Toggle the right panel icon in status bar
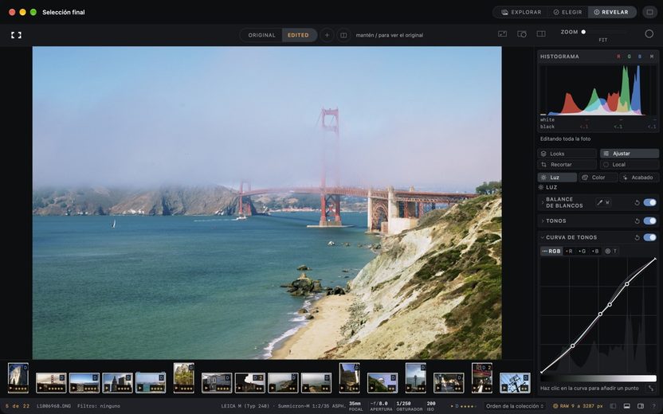663x414 pixels. pyautogui.click(x=641, y=406)
